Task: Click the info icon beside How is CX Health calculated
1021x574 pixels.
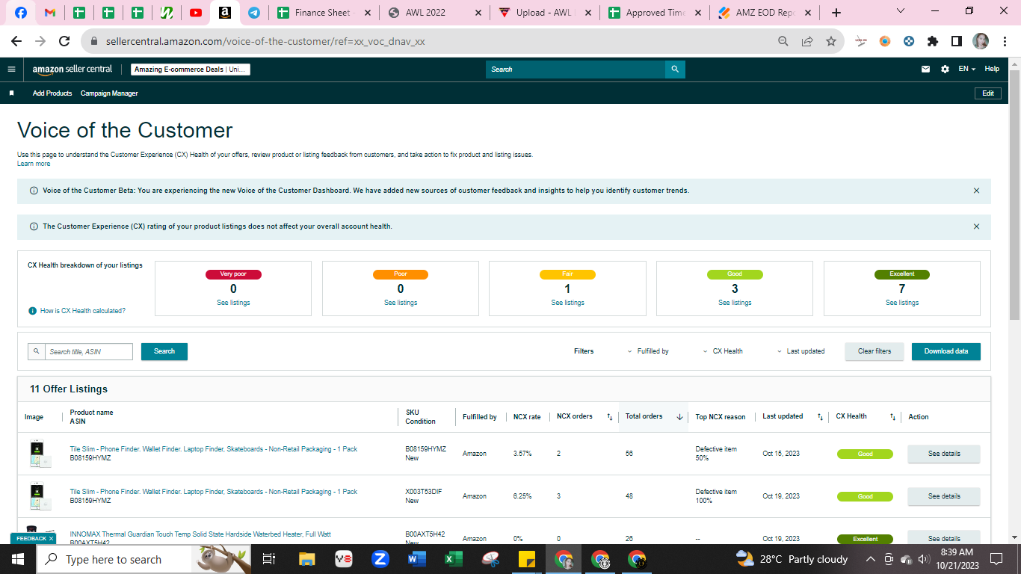Action: [x=32, y=310]
